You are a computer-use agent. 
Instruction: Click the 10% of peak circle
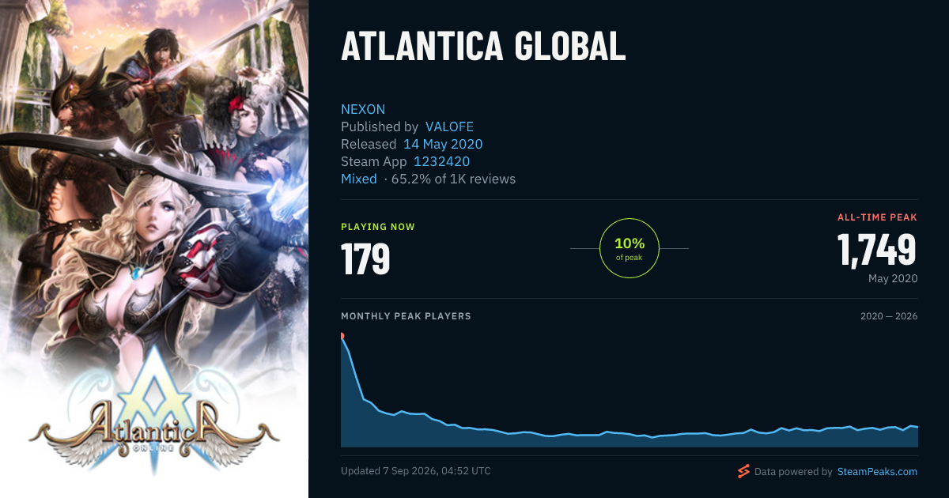click(x=630, y=248)
